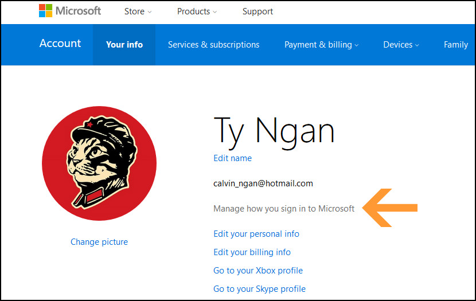Open Edit your billing info
476x301 pixels.
(252, 252)
